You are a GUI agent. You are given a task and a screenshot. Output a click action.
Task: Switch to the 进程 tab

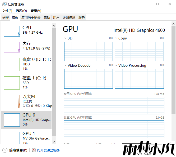(6, 17)
